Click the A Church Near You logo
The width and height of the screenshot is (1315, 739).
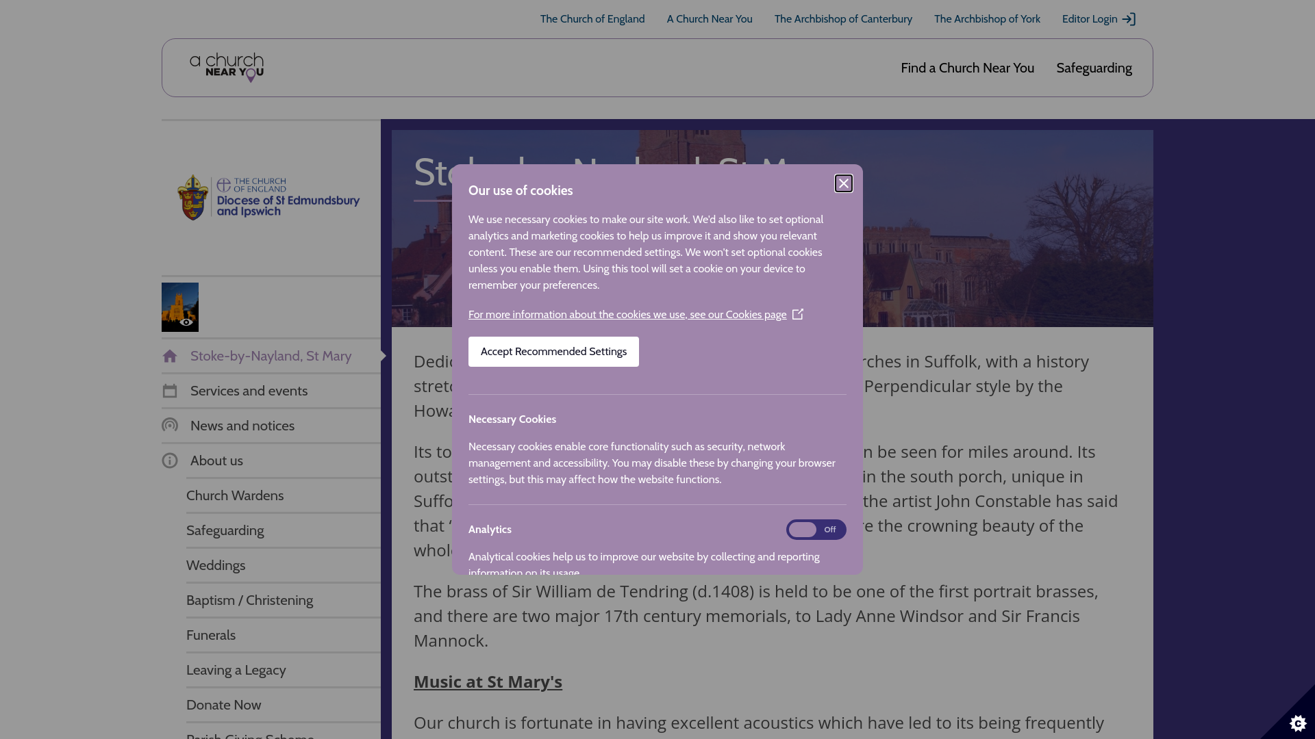(227, 68)
